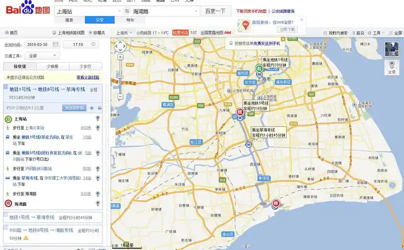The image size is (404, 250).
Task: Click the 百度一下 search button
Action: click(x=215, y=11)
